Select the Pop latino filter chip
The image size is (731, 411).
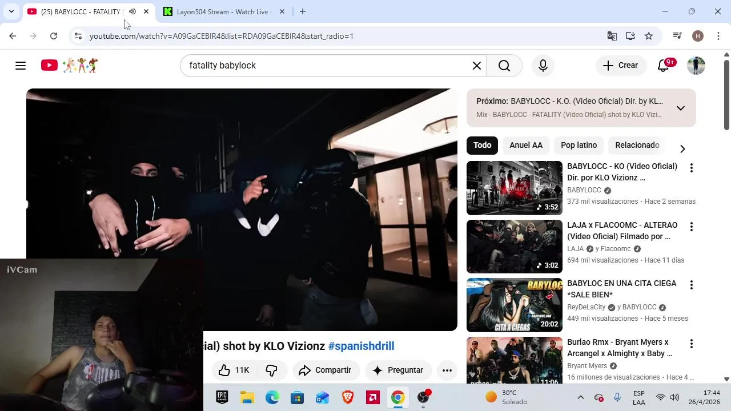click(579, 145)
